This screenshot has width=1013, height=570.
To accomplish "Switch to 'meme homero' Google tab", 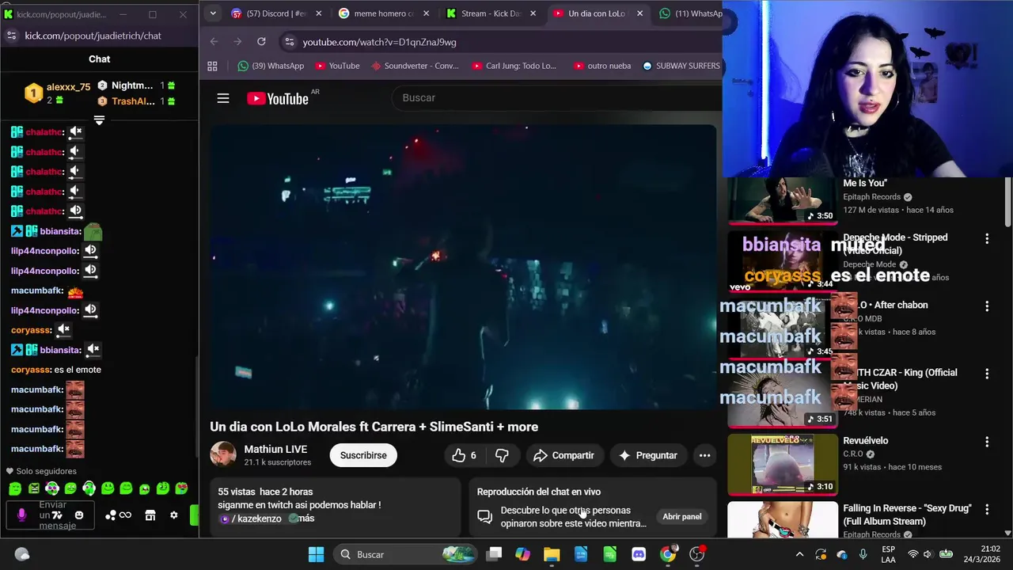I will [x=383, y=13].
